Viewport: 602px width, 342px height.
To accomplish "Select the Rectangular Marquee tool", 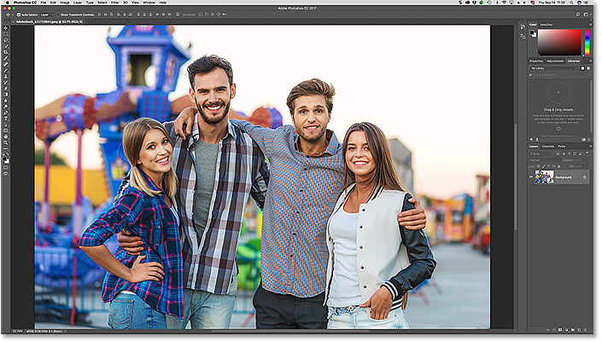I will pos(5,34).
